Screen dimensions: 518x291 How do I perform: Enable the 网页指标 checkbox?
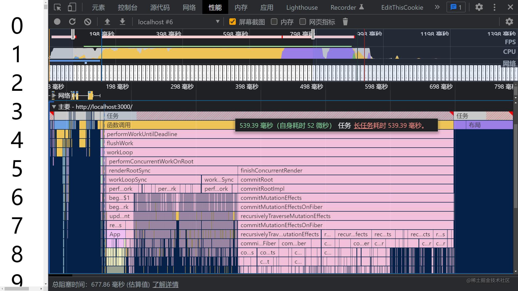(303, 22)
